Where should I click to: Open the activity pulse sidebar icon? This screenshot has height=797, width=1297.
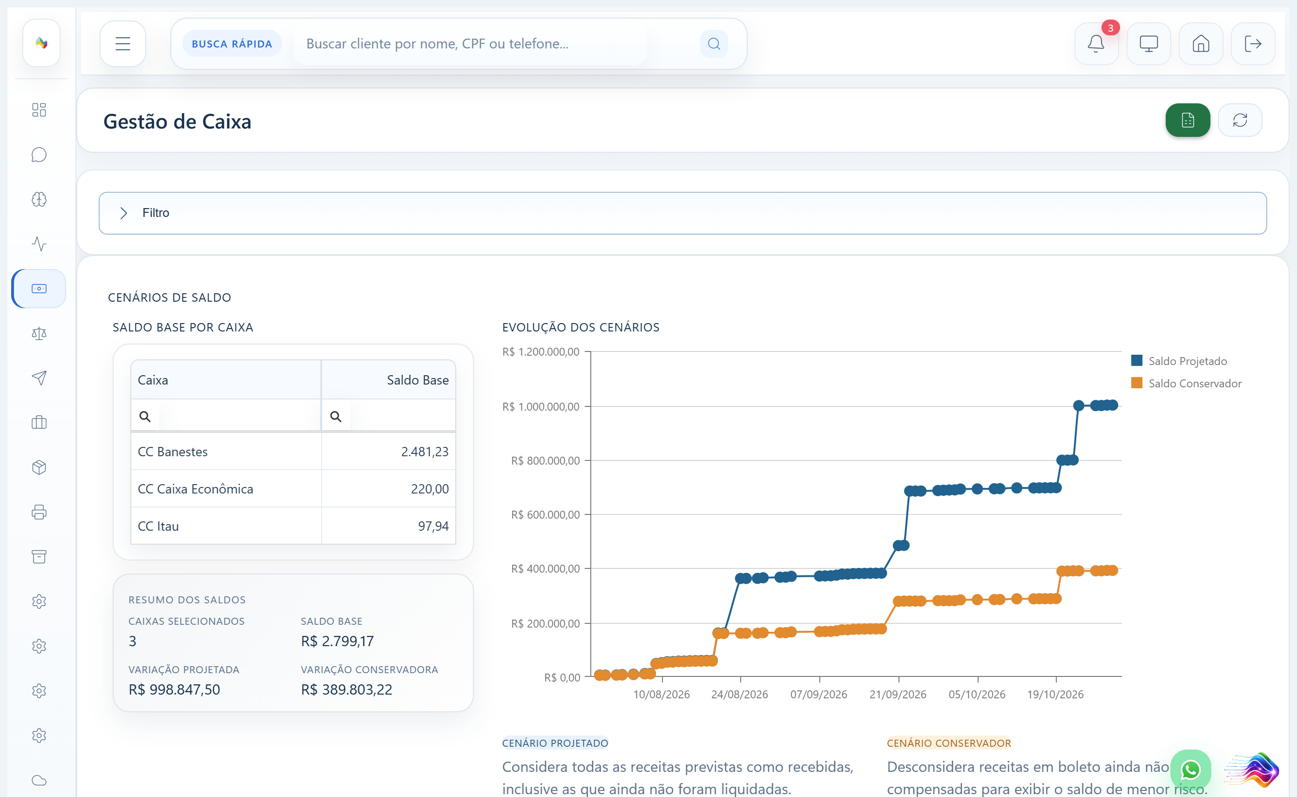[x=39, y=244]
